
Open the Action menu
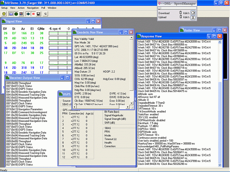[21, 8]
